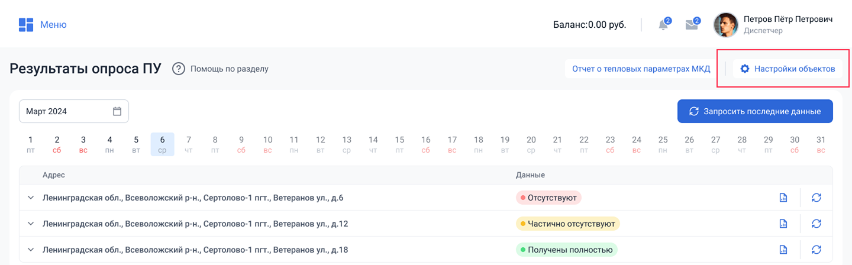Open report icon for Ветеранов д.12

tap(783, 224)
